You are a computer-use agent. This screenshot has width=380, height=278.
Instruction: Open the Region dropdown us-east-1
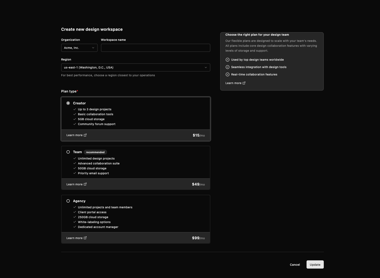(x=135, y=67)
